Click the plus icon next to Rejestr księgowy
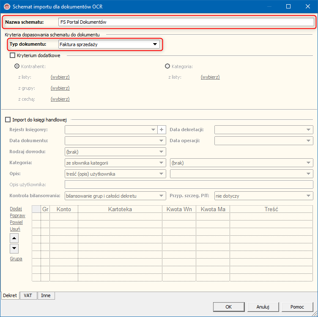 pyautogui.click(x=162, y=130)
